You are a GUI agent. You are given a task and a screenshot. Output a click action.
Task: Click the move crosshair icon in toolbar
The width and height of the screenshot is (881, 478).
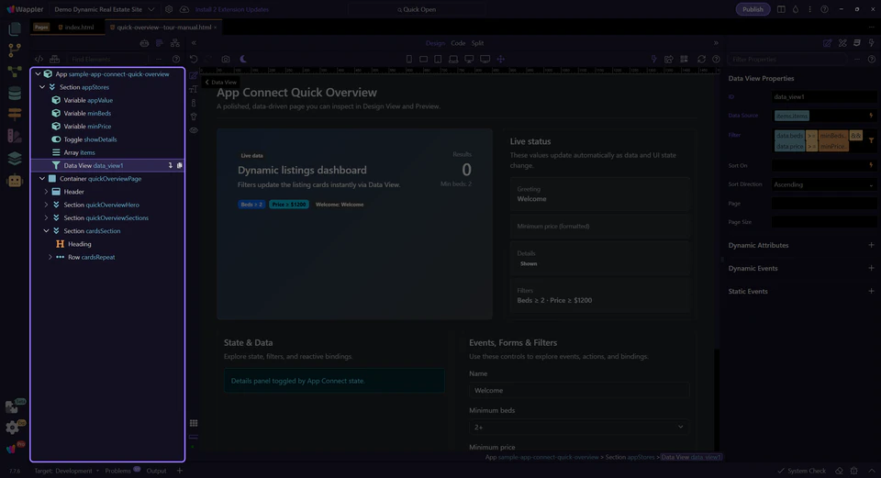[501, 59]
